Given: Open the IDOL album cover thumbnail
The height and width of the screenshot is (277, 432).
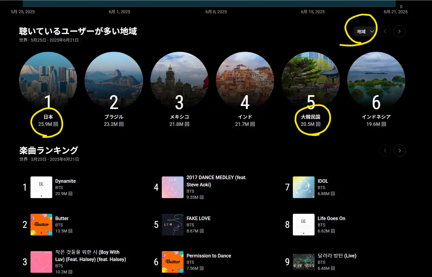Looking at the screenshot, I should [304, 187].
